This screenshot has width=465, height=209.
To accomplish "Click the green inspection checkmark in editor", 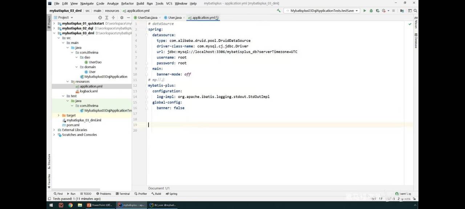I will tap(410, 24).
